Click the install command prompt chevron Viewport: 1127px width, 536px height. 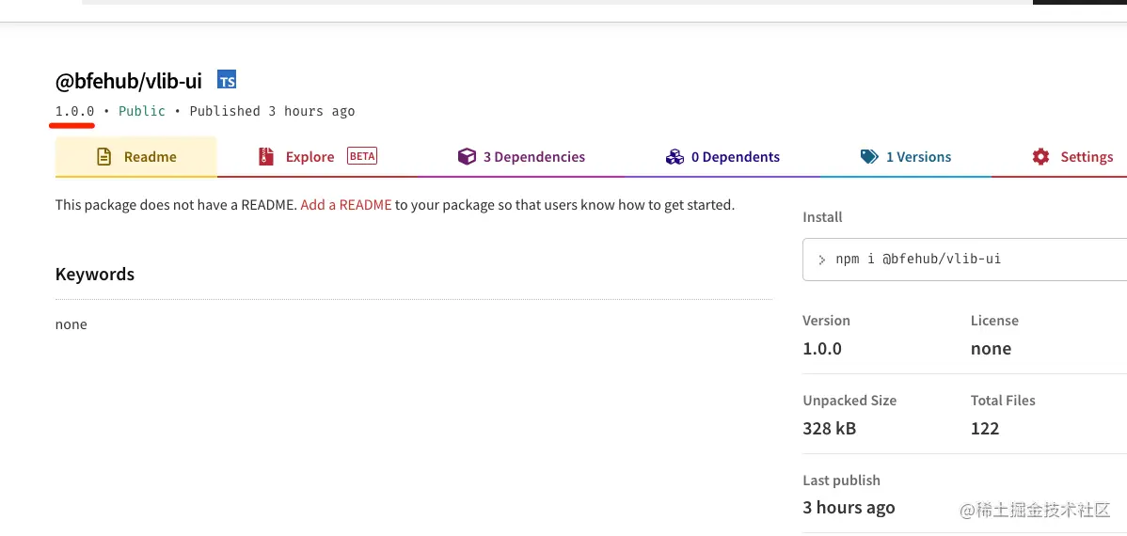[821, 260]
